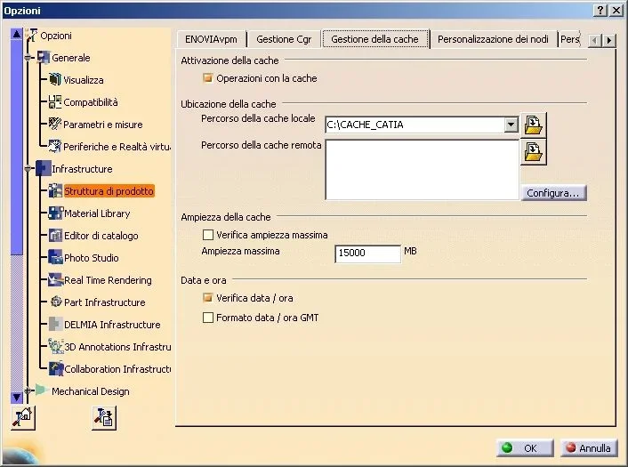Click the Material Library icon
628x467 pixels.
(x=55, y=213)
